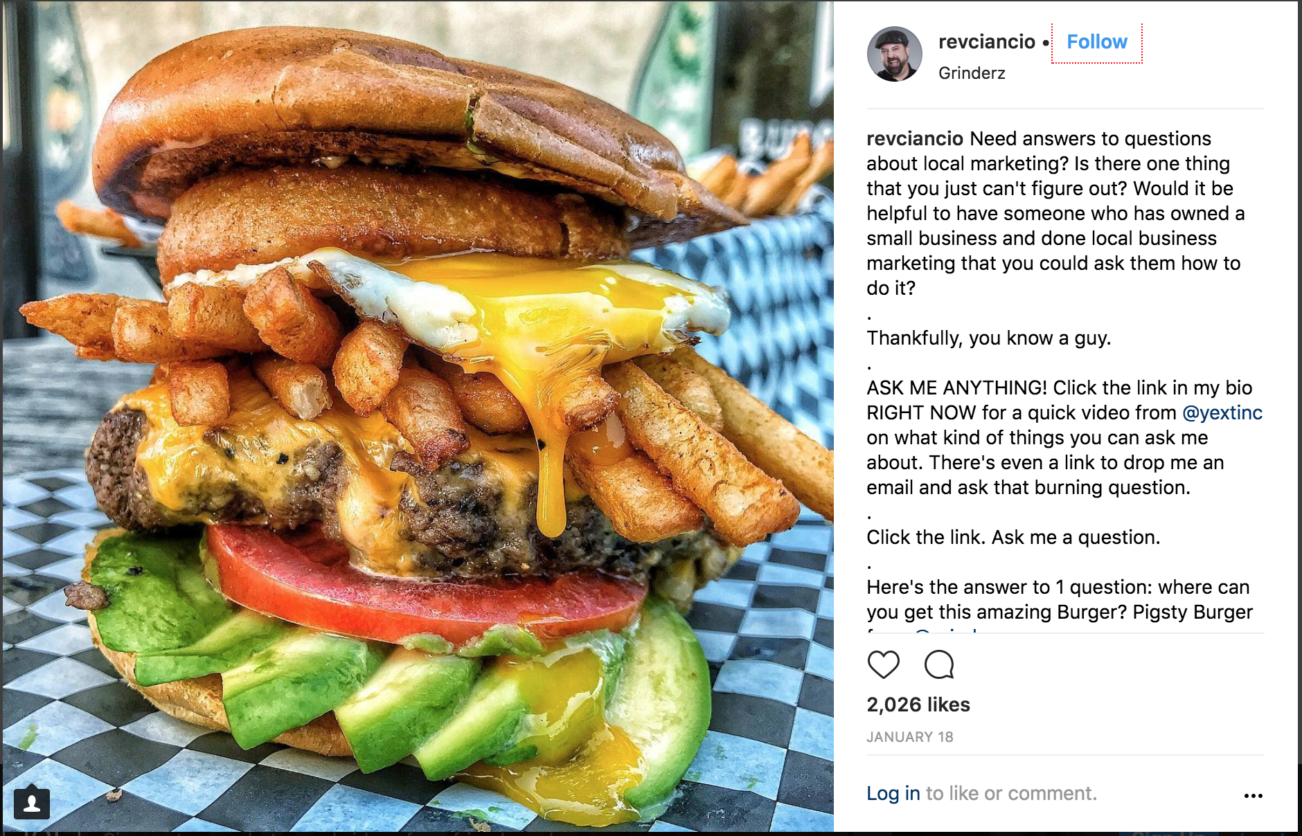This screenshot has height=836, width=1302.
Task: Visit the @yextinc mention
Action: click(x=1222, y=413)
